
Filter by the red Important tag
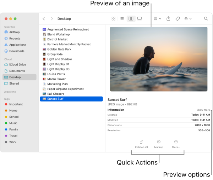coord(14,104)
